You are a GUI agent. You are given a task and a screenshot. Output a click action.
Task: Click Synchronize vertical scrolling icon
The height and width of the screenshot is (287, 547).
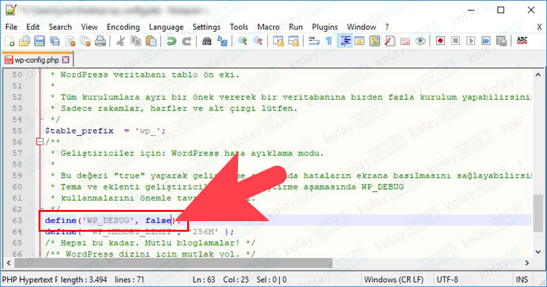pos(278,41)
